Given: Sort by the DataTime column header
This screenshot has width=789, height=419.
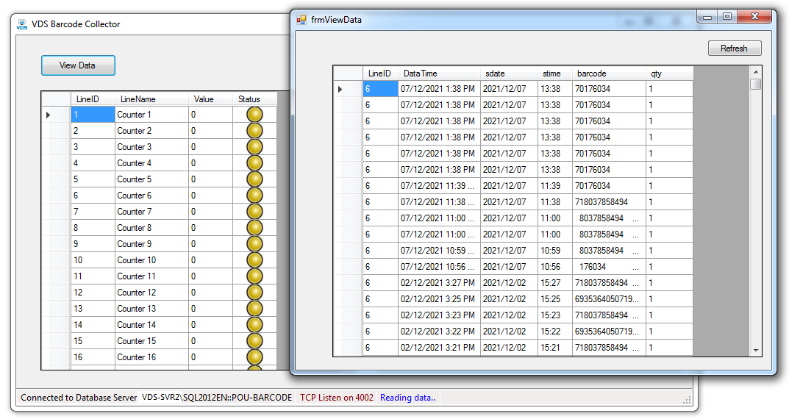Looking at the screenshot, I should click(439, 74).
